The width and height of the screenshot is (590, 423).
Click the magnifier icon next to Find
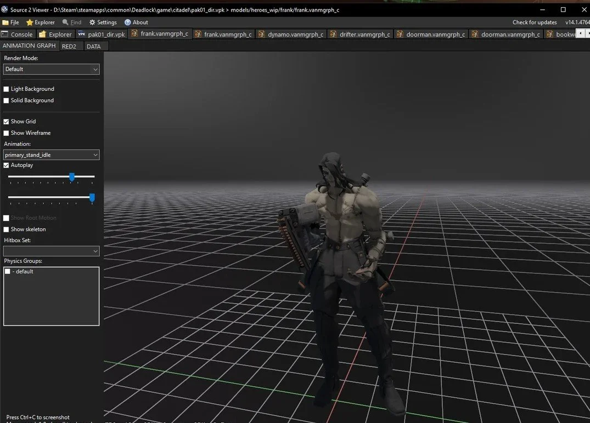pos(65,22)
